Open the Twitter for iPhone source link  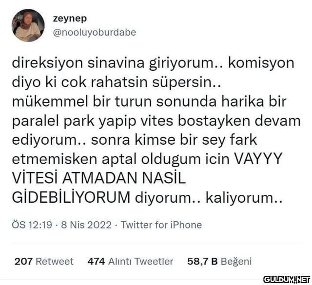161,225
